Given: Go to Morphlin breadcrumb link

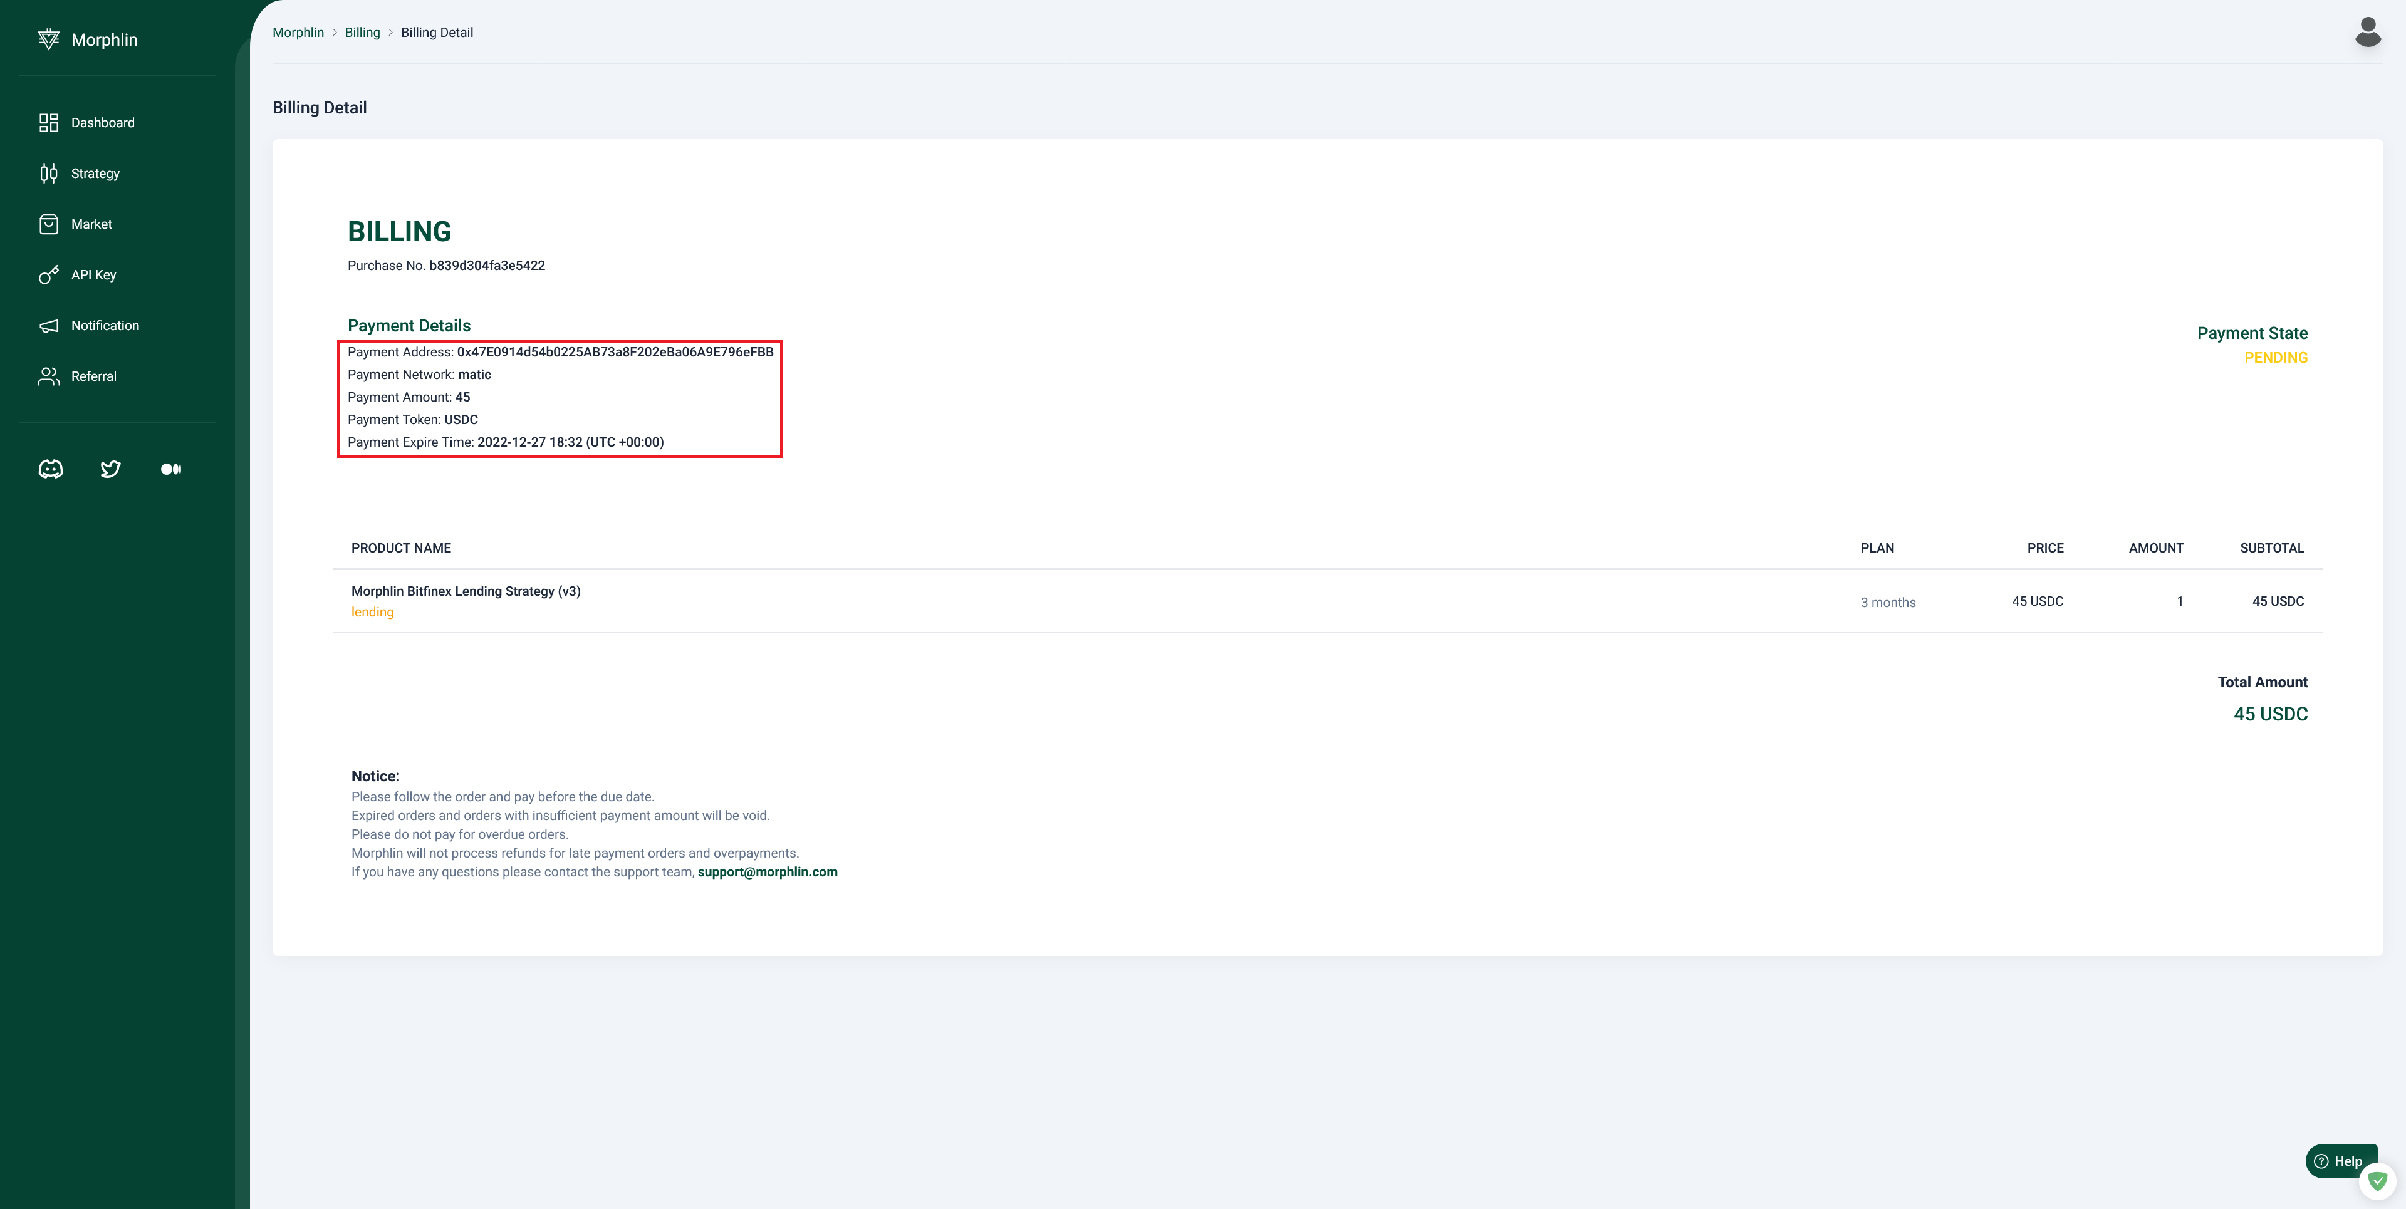Looking at the screenshot, I should tap(298, 33).
